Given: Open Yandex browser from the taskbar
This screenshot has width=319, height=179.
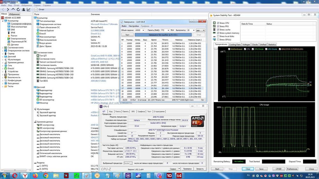Looking at the screenshot, I should coord(25,176).
